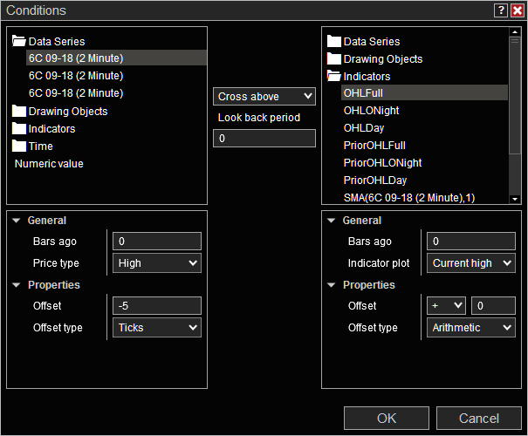
Task: Click the indicator list scrollbar thumb
Action: [515, 95]
